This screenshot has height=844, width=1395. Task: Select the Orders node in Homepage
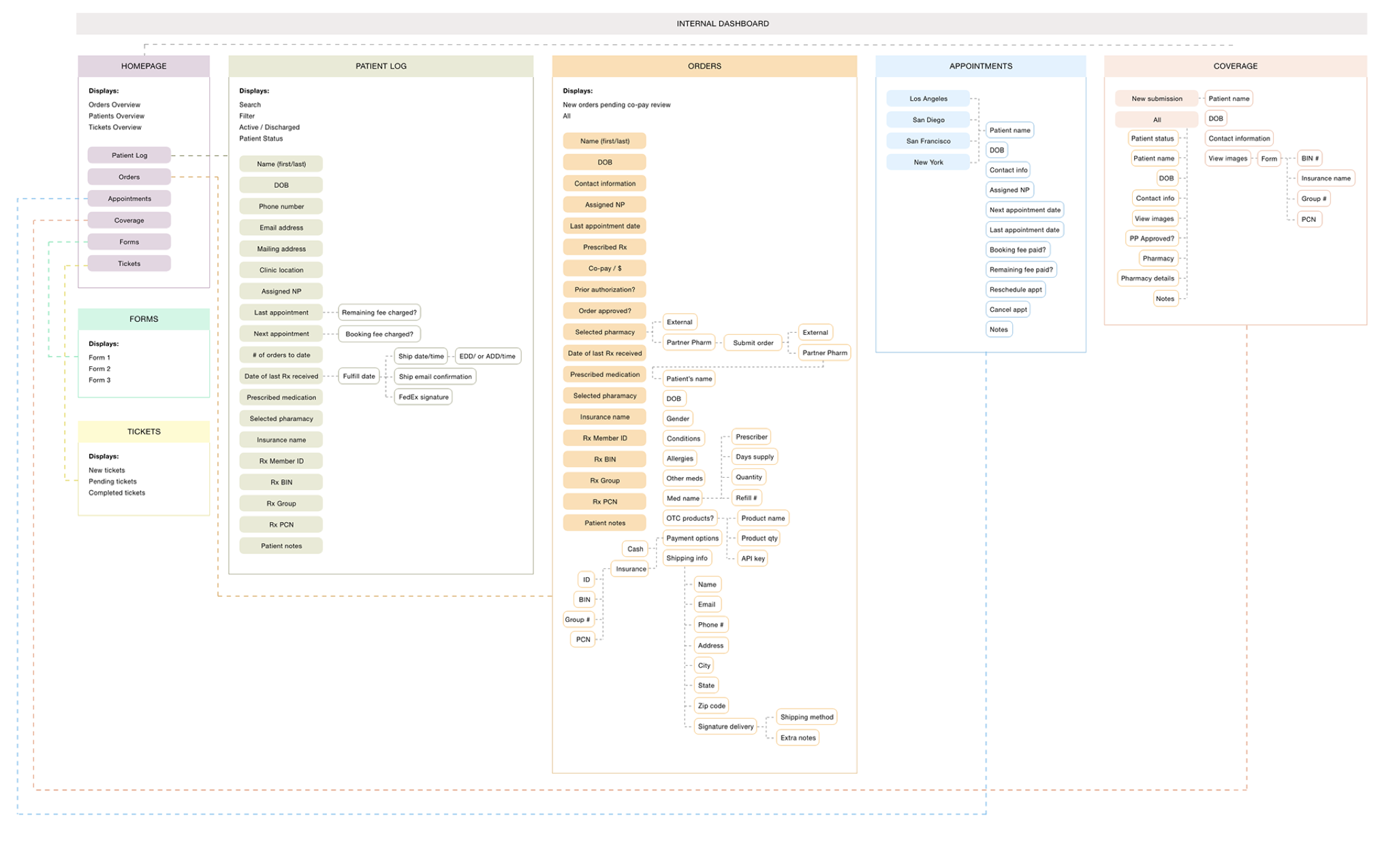(x=129, y=177)
